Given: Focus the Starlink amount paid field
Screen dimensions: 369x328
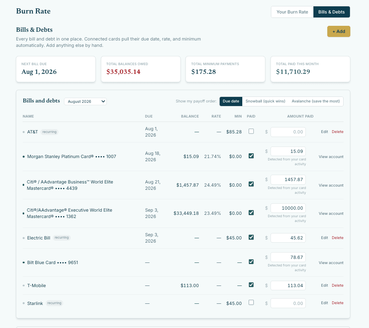Looking at the screenshot, I should tap(288, 303).
